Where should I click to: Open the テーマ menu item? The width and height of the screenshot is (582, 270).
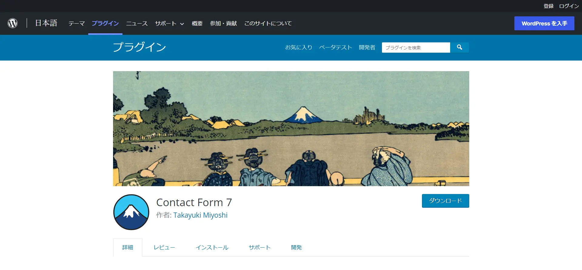[x=76, y=23]
